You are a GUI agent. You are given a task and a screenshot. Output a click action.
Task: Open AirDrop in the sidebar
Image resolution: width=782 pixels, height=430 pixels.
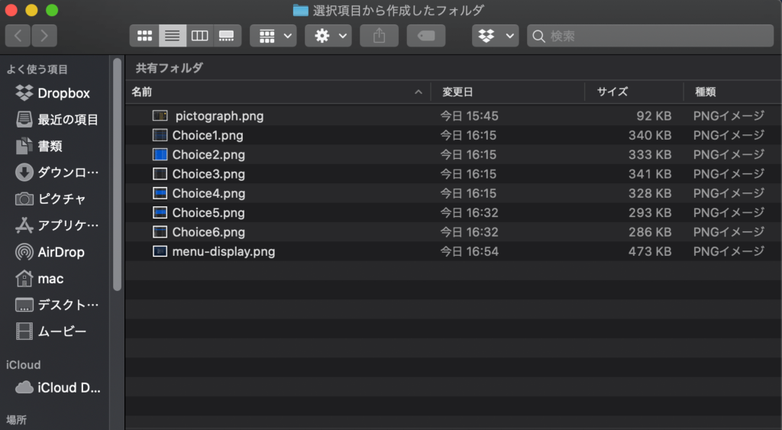[56, 252]
